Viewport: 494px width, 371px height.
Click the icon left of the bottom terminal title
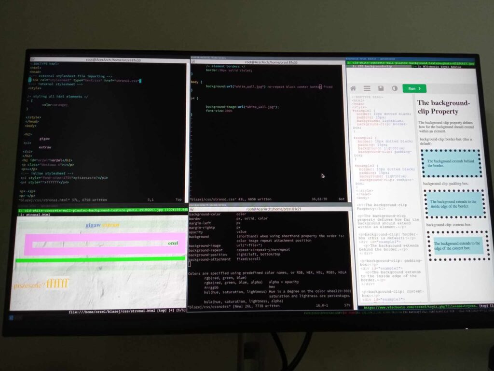[x=191, y=209]
